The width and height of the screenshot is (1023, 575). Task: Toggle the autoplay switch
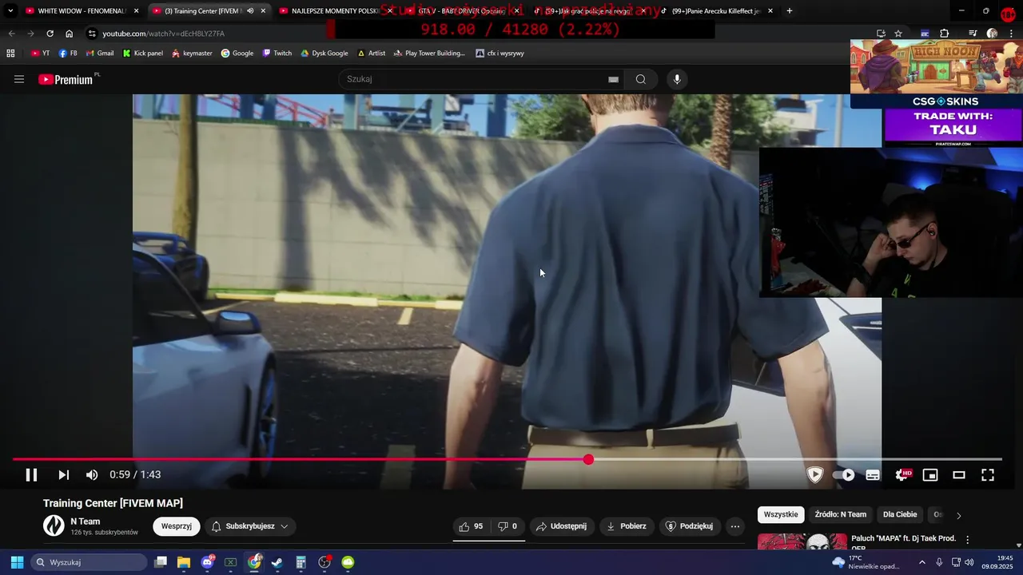tap(843, 474)
